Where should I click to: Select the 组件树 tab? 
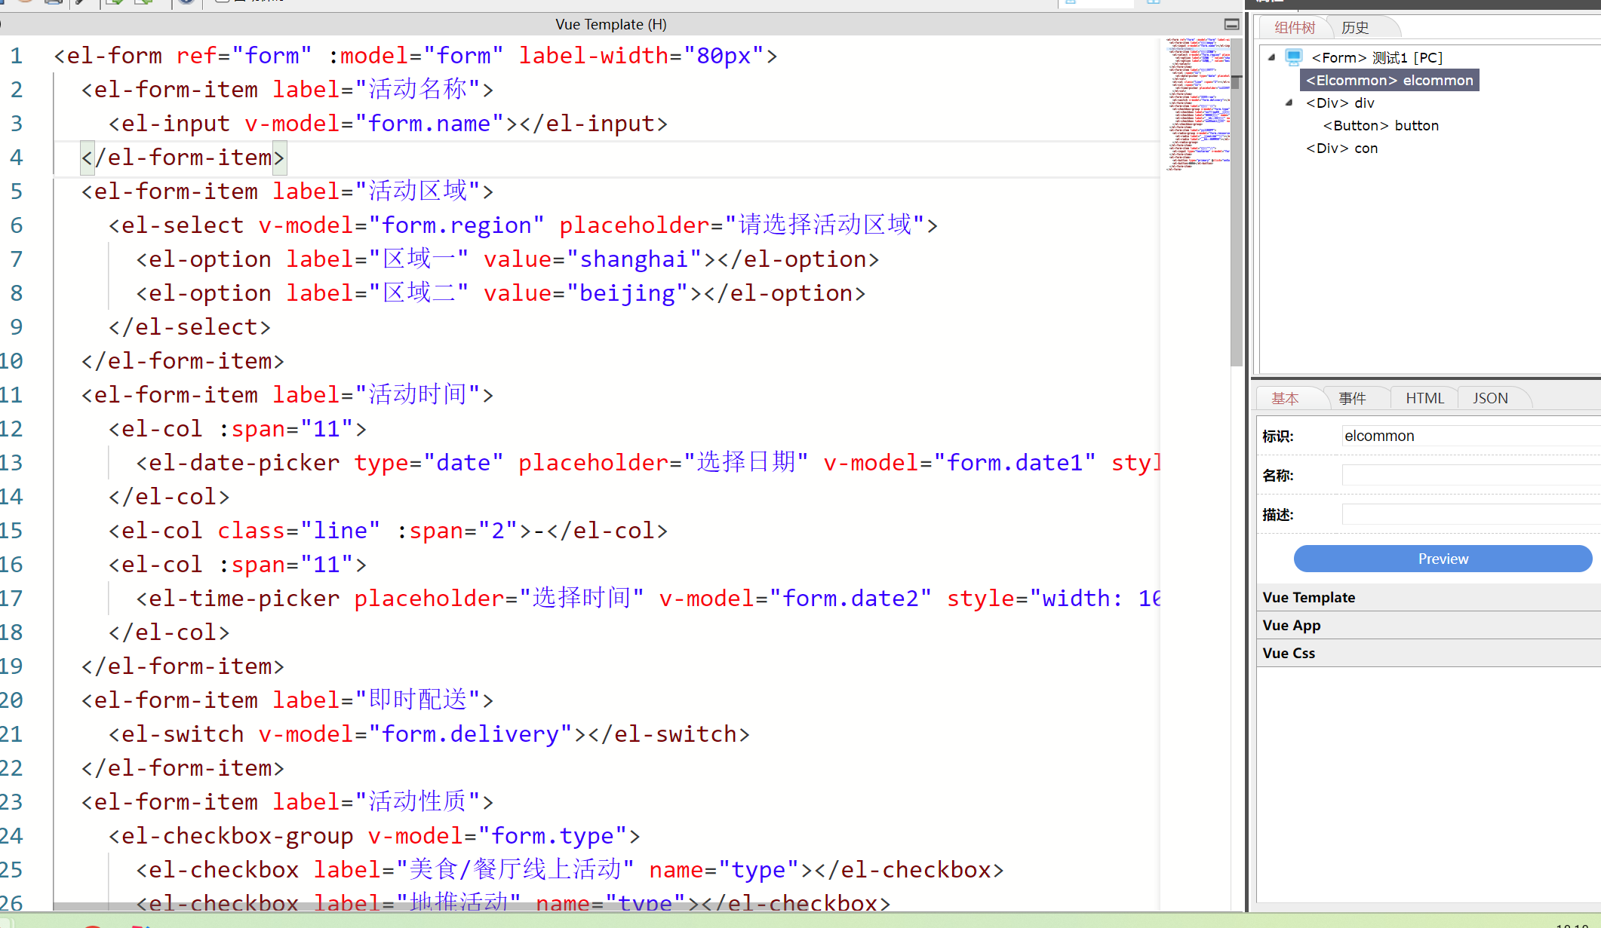(x=1295, y=28)
